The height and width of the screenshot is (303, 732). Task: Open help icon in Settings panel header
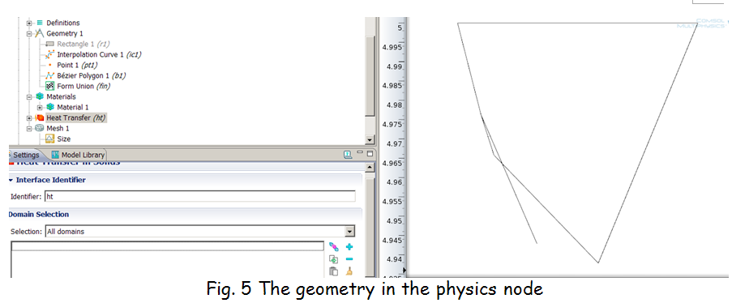(x=348, y=155)
